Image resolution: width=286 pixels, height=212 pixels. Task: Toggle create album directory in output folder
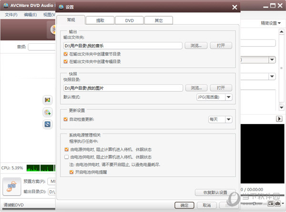(x=66, y=61)
